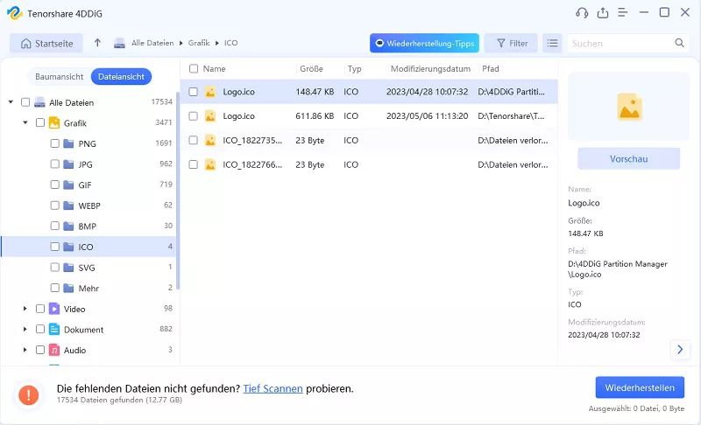Open the headset support icon
The width and height of the screenshot is (701, 425).
(x=582, y=13)
